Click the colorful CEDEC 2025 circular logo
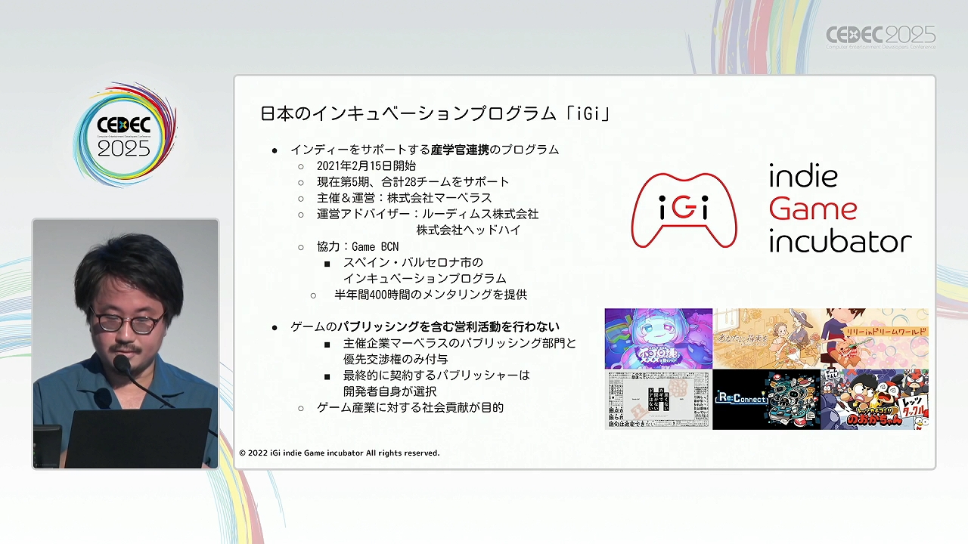 click(x=125, y=136)
